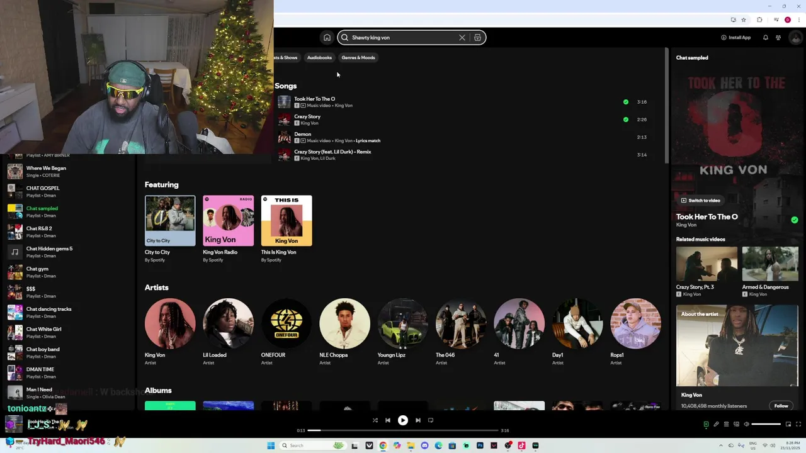Screen dimensions: 806x453
Task: Open the Browse icon in search bar
Action: 477,38
